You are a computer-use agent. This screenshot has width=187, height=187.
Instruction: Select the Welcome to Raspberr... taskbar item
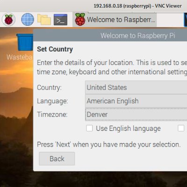pos(115,20)
